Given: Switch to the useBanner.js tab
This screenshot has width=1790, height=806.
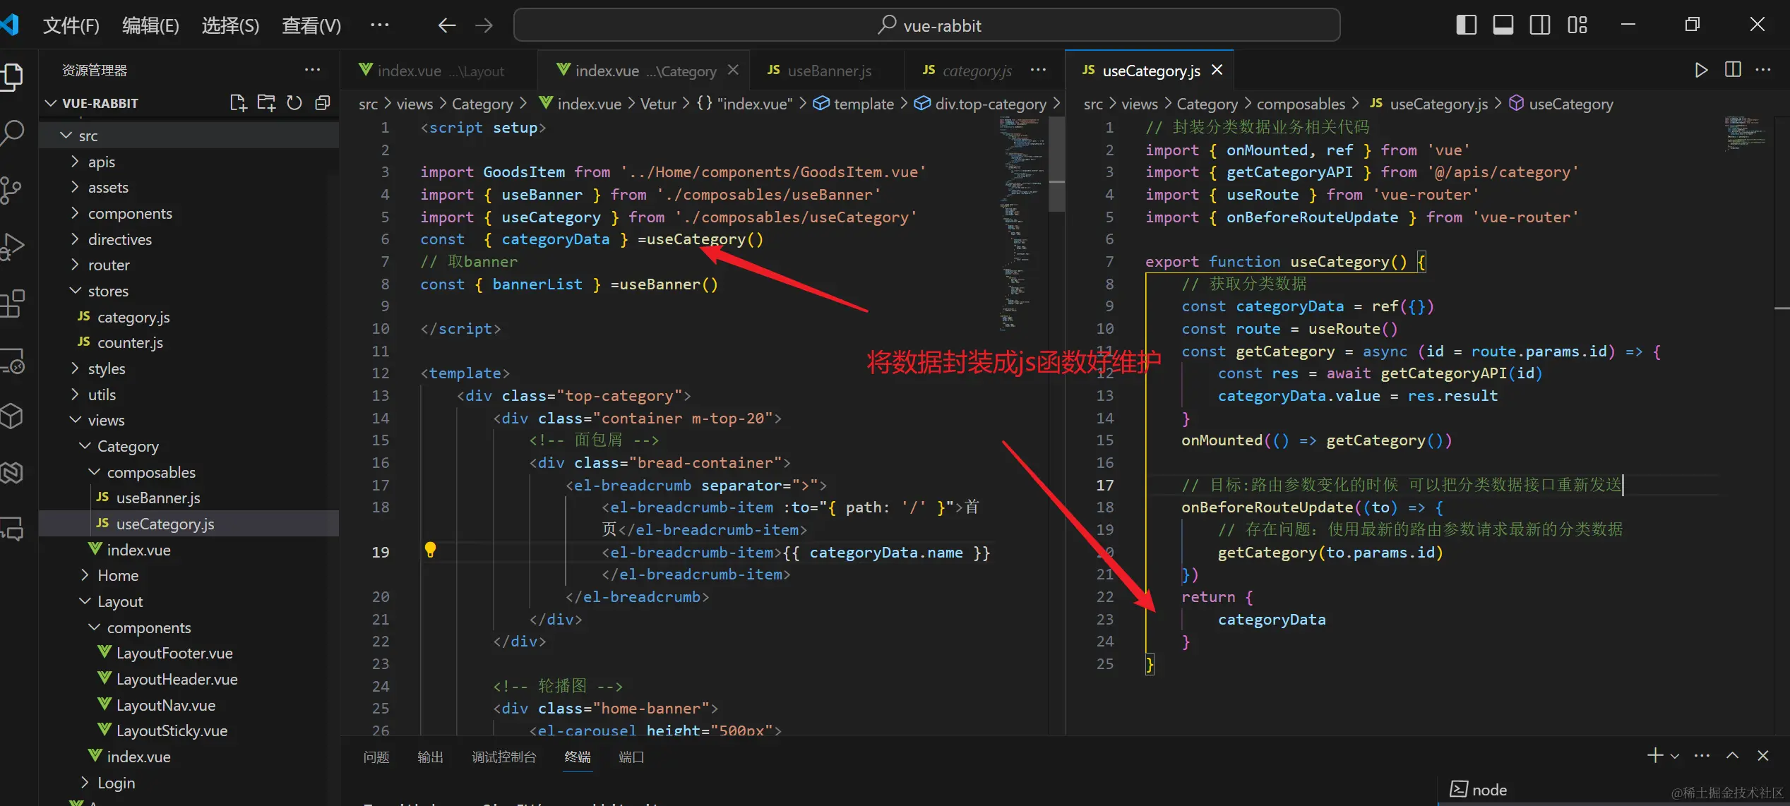Looking at the screenshot, I should (x=828, y=71).
